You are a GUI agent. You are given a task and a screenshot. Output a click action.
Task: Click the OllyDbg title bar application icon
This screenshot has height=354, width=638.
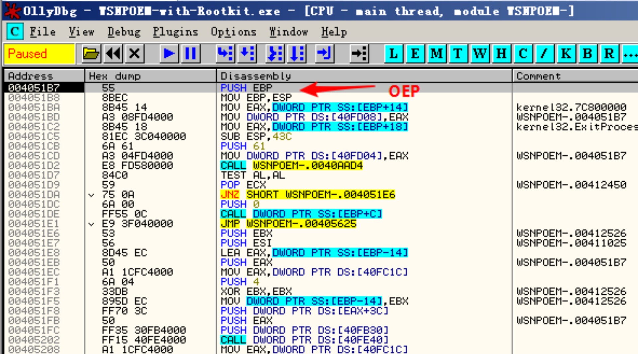(x=13, y=11)
